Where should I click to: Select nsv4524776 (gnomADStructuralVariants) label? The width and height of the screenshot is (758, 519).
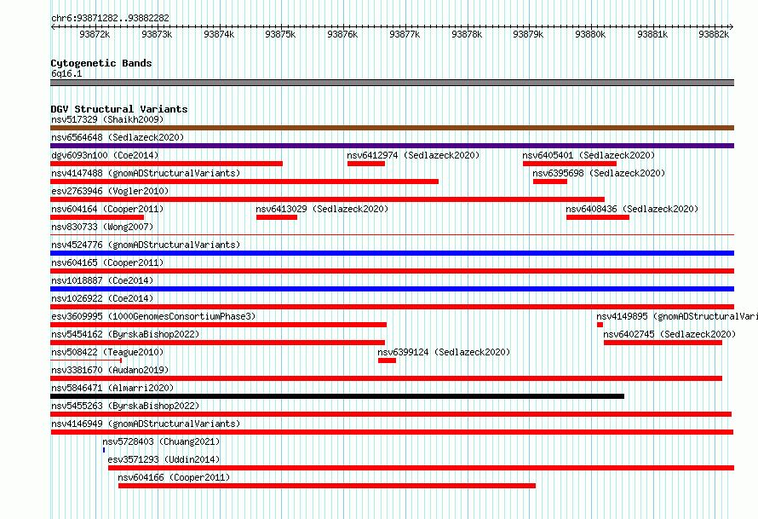point(146,245)
